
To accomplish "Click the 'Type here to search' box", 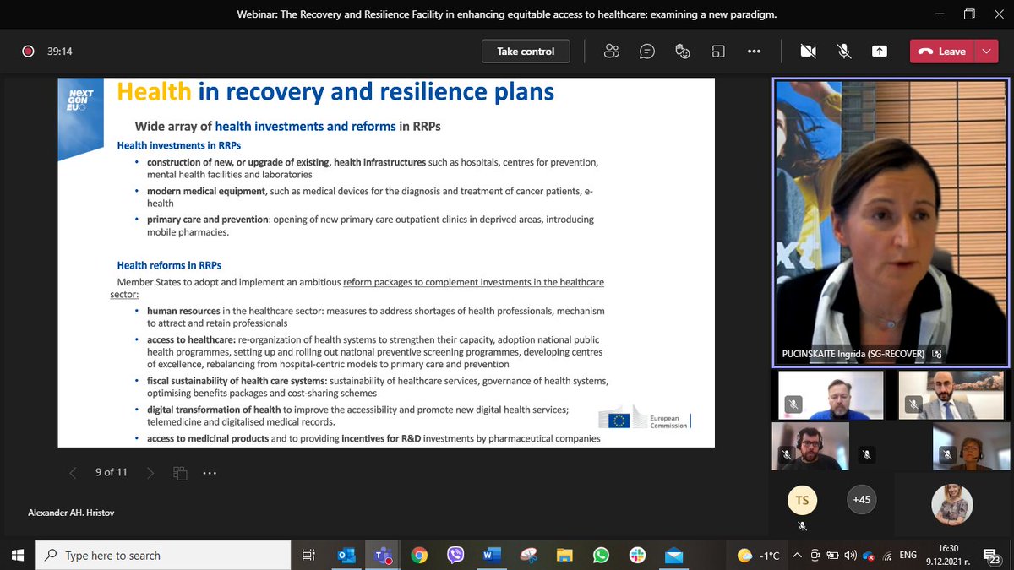I will (163, 555).
